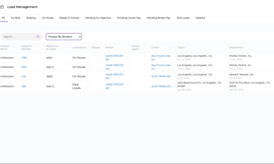The width and height of the screenshot is (274, 164).
Task: Open ALFA TRANS INC carrier for load 1381
Action: point(161,86)
